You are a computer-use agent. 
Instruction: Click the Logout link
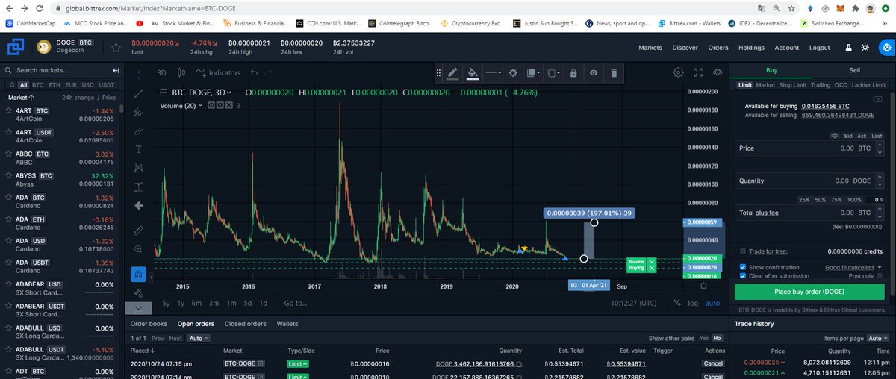(x=819, y=48)
